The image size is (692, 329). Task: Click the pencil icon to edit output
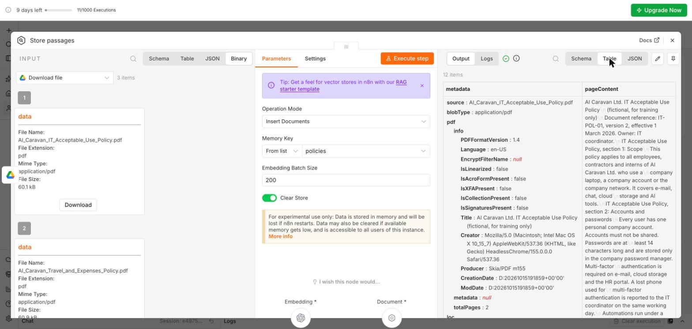coord(658,59)
